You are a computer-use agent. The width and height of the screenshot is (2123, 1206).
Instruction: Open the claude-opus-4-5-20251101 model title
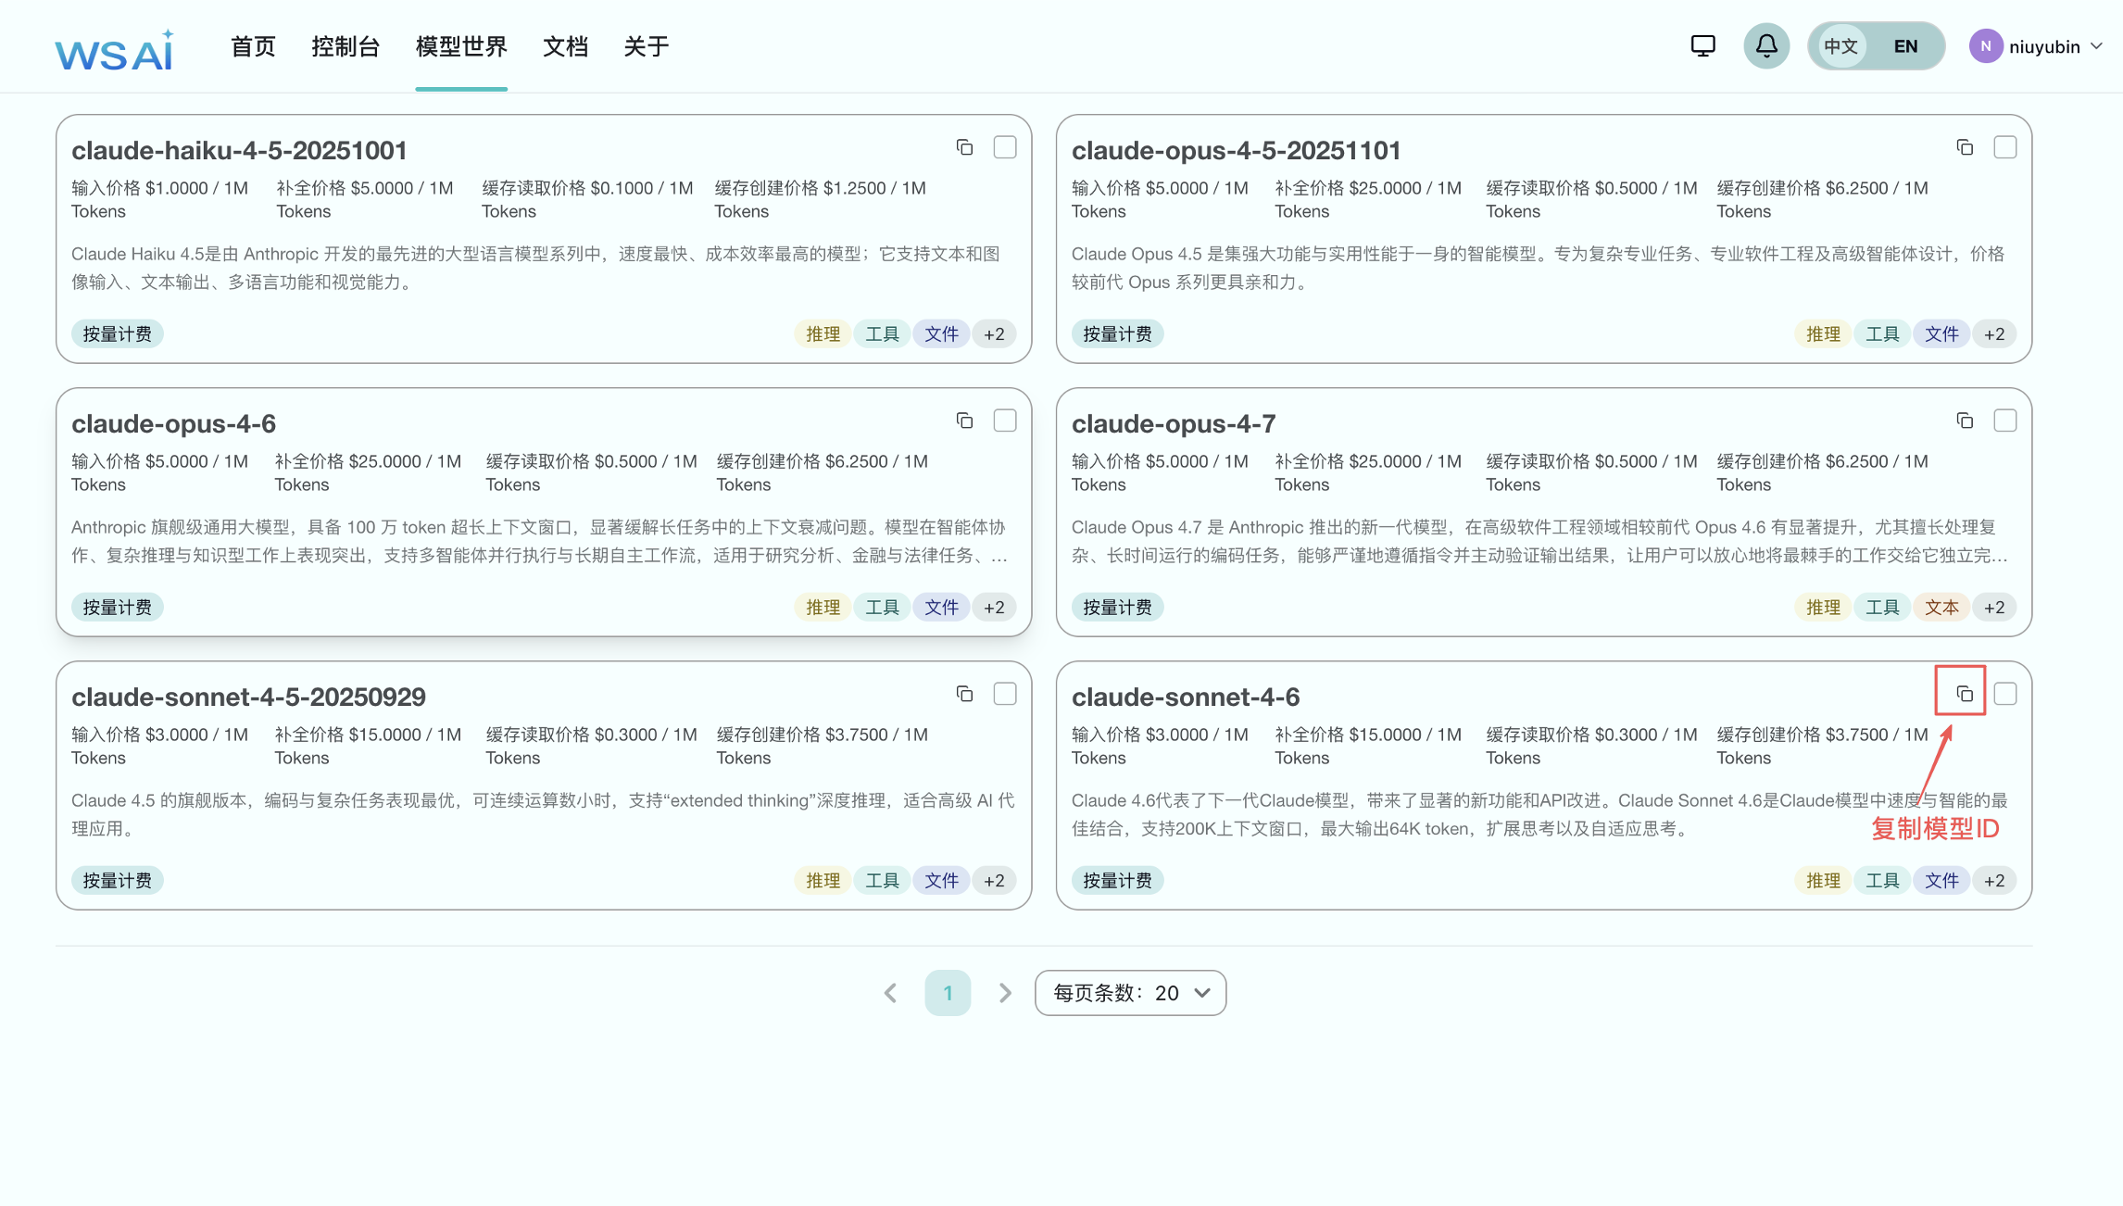pos(1236,150)
